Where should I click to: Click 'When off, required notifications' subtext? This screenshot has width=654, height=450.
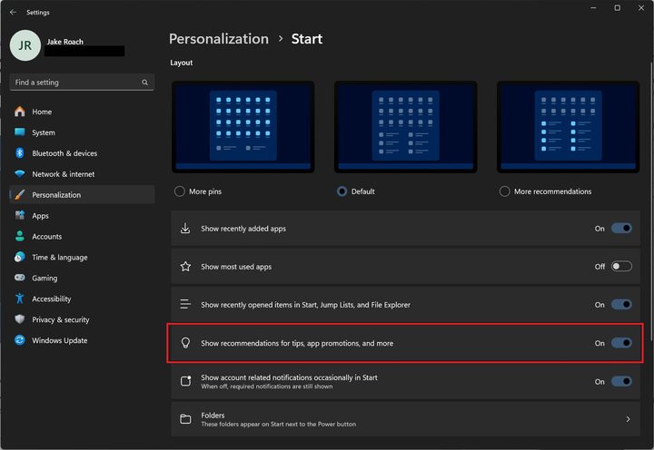click(x=266, y=386)
